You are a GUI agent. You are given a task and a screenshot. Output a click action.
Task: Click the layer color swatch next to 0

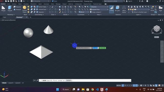click(135, 9)
